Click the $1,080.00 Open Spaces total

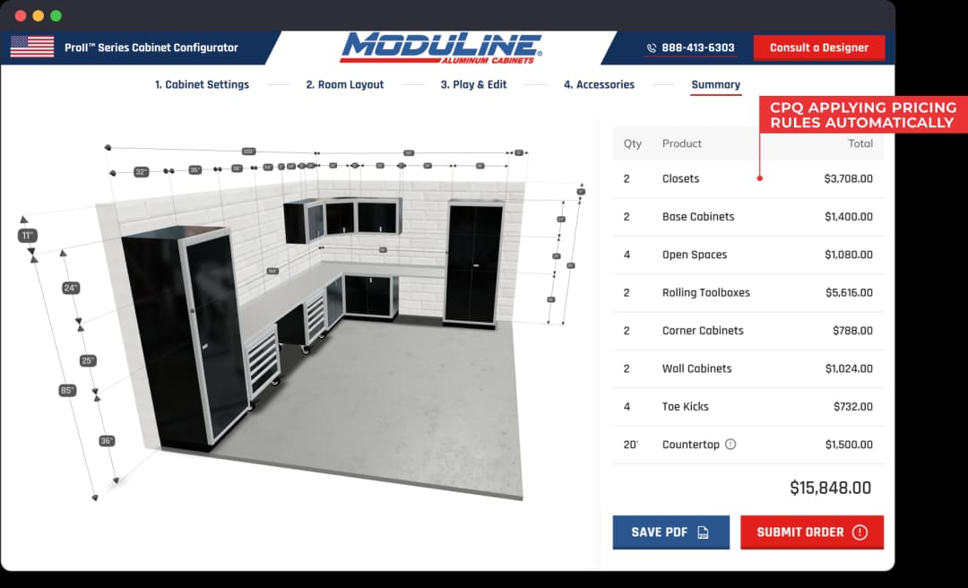(x=849, y=255)
